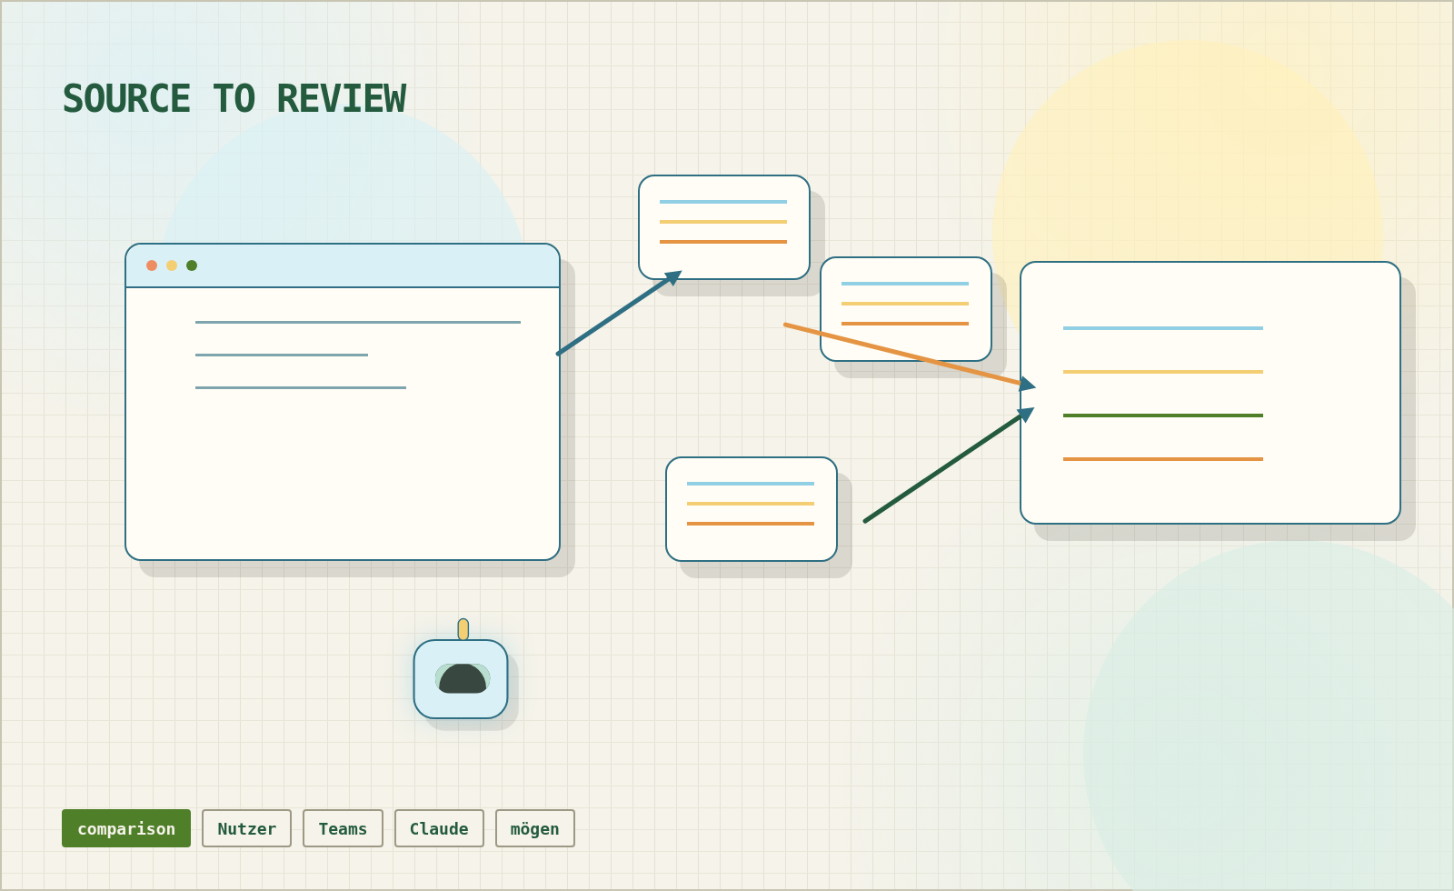This screenshot has height=891, width=1454.
Task: Select the green comparison tag
Action: point(126,828)
